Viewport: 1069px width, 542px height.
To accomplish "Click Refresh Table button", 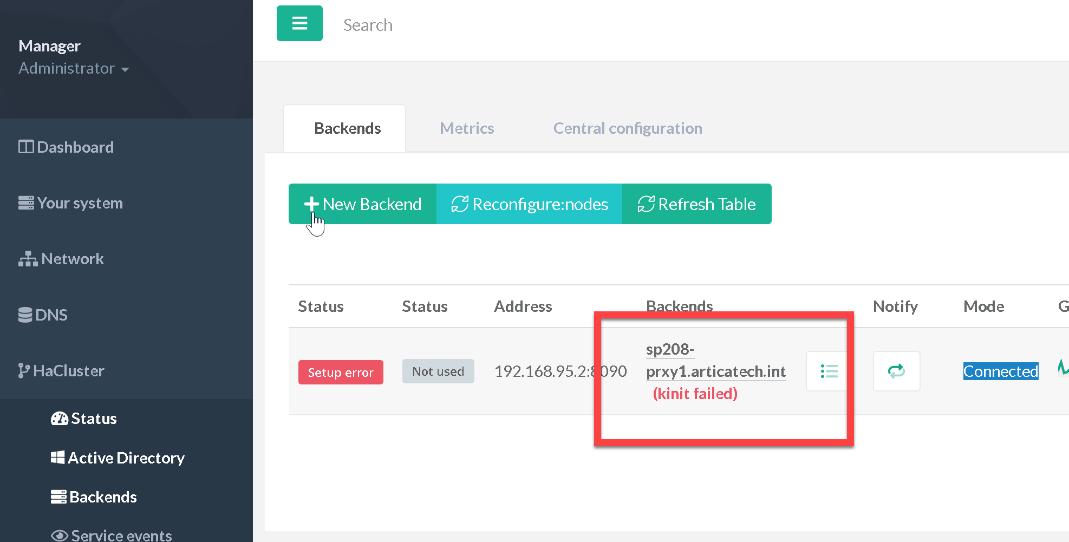I will pos(696,204).
